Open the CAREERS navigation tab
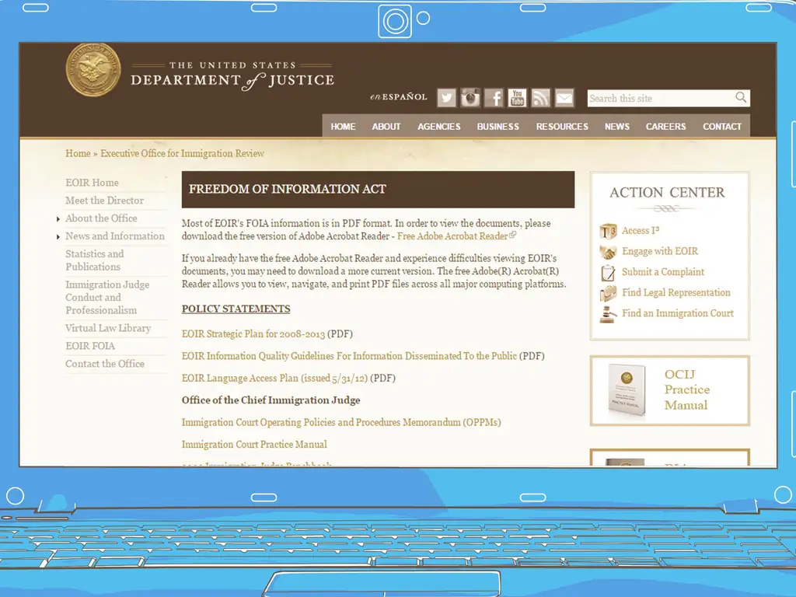Viewport: 796px width, 597px height. (665, 127)
